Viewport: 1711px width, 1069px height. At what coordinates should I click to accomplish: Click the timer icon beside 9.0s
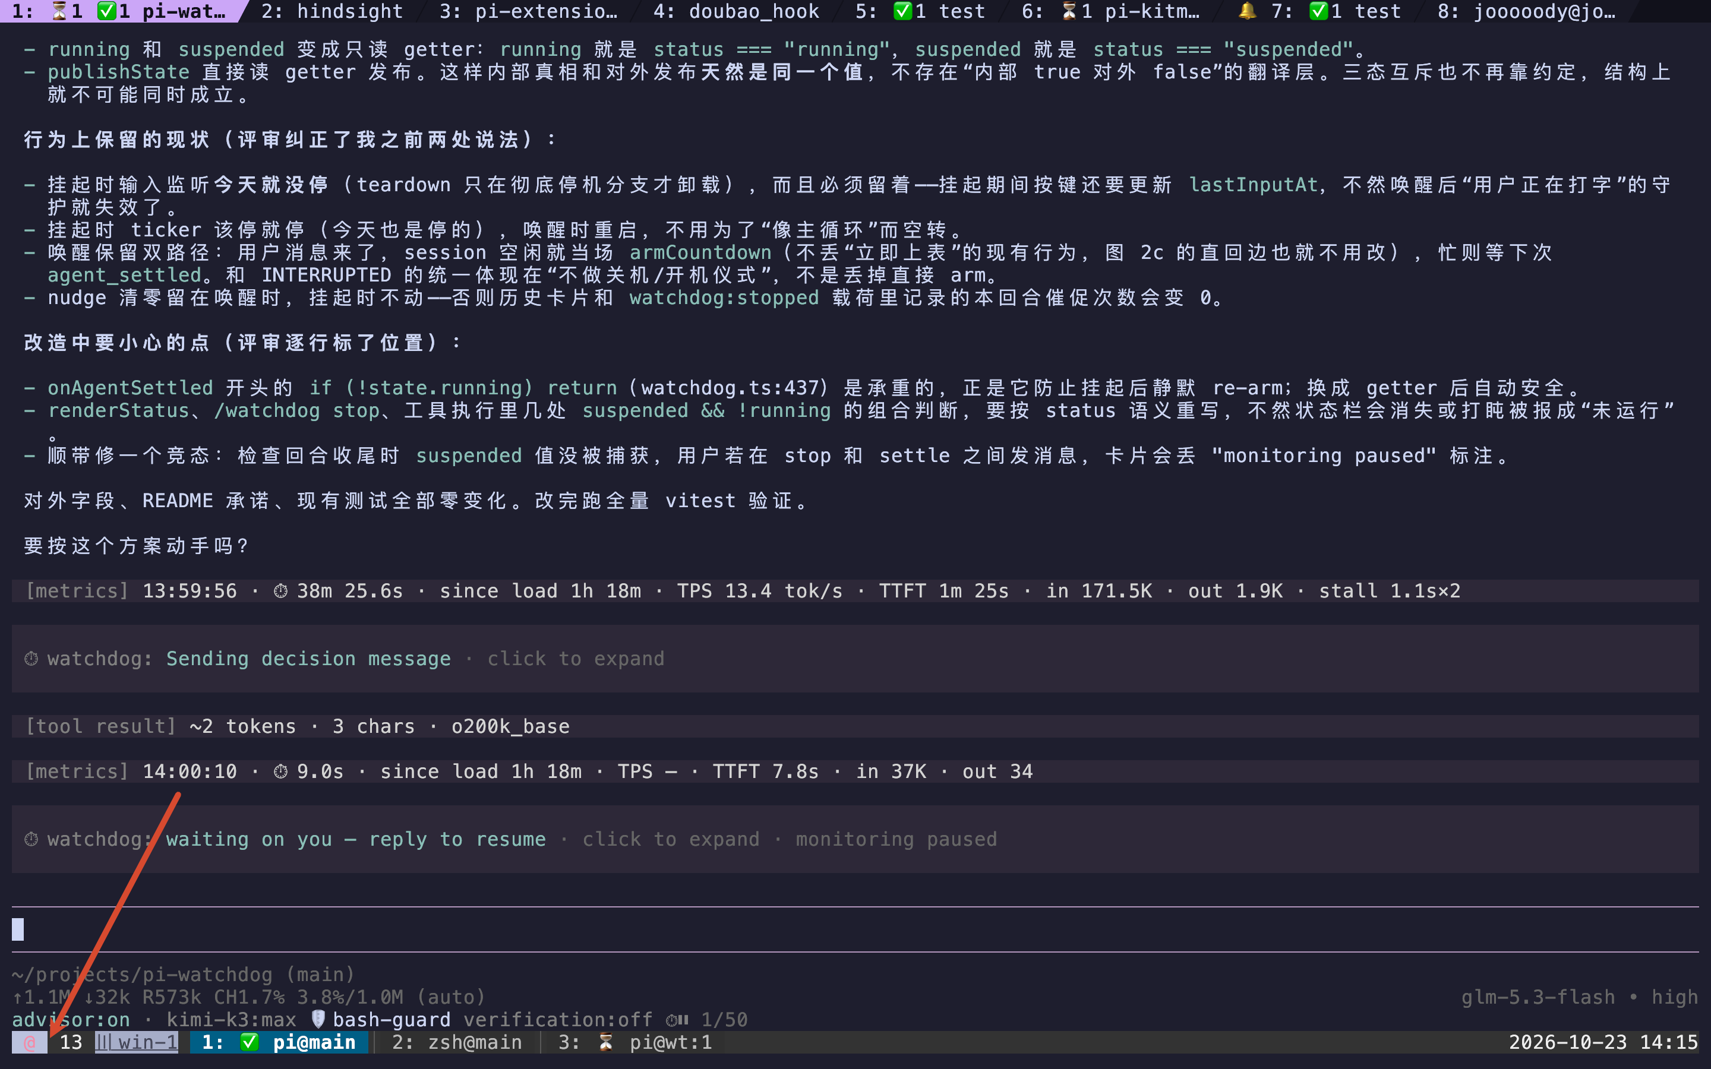click(280, 771)
